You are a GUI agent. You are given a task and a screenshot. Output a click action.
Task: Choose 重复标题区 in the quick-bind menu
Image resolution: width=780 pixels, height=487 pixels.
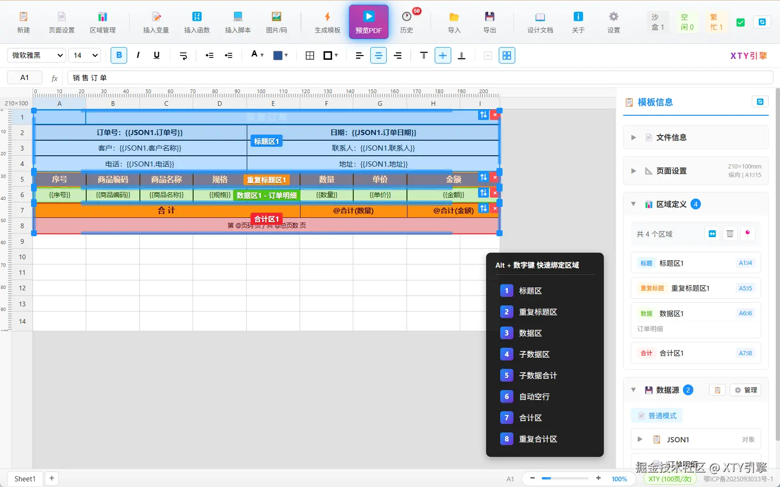[545, 312]
